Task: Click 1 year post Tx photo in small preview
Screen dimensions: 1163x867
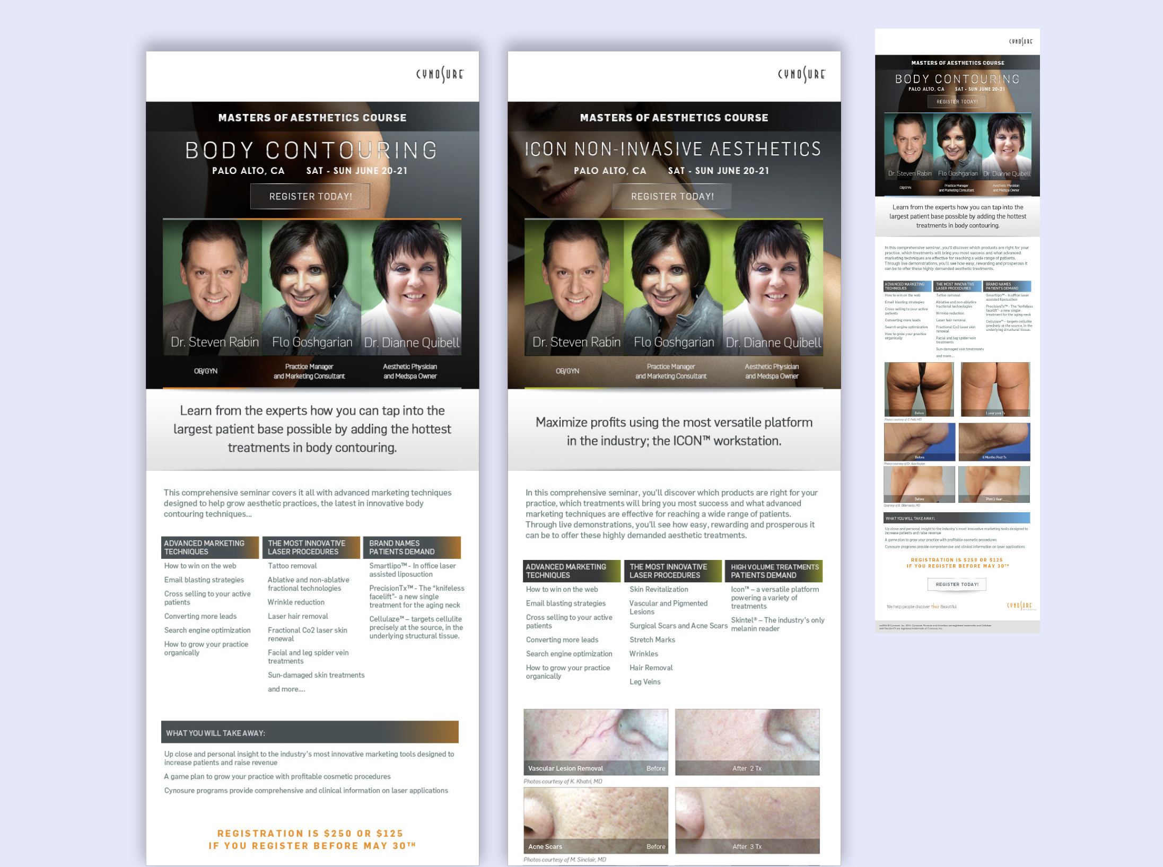Action: pos(995,389)
